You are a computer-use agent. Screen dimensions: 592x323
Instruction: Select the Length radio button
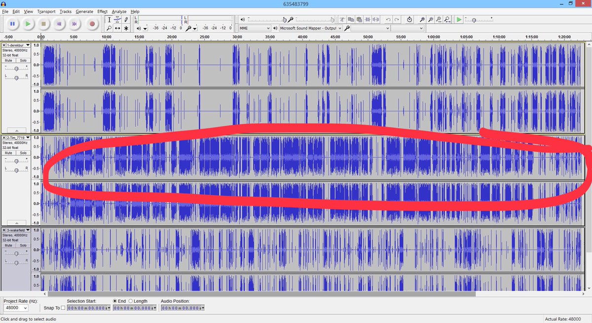coord(131,301)
